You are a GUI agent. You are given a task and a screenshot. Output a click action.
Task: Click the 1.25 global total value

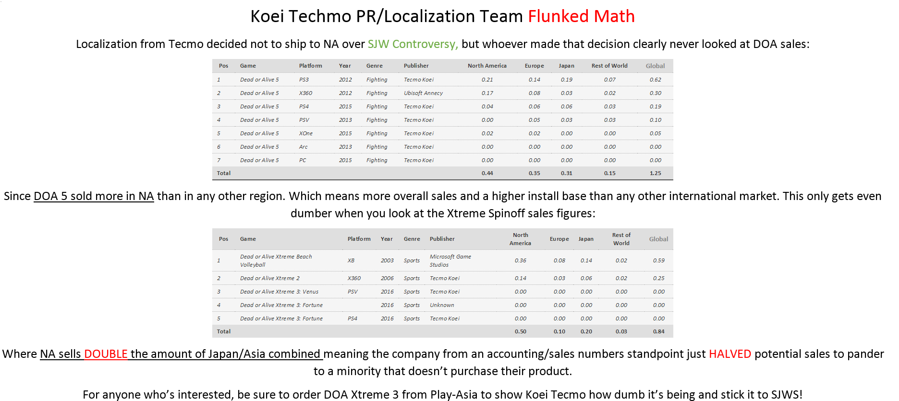(x=655, y=173)
